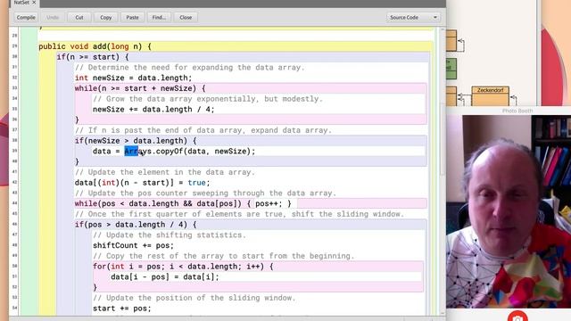Click the Copy toolbar button
Viewport: 571px width, 321px height.
tap(105, 17)
